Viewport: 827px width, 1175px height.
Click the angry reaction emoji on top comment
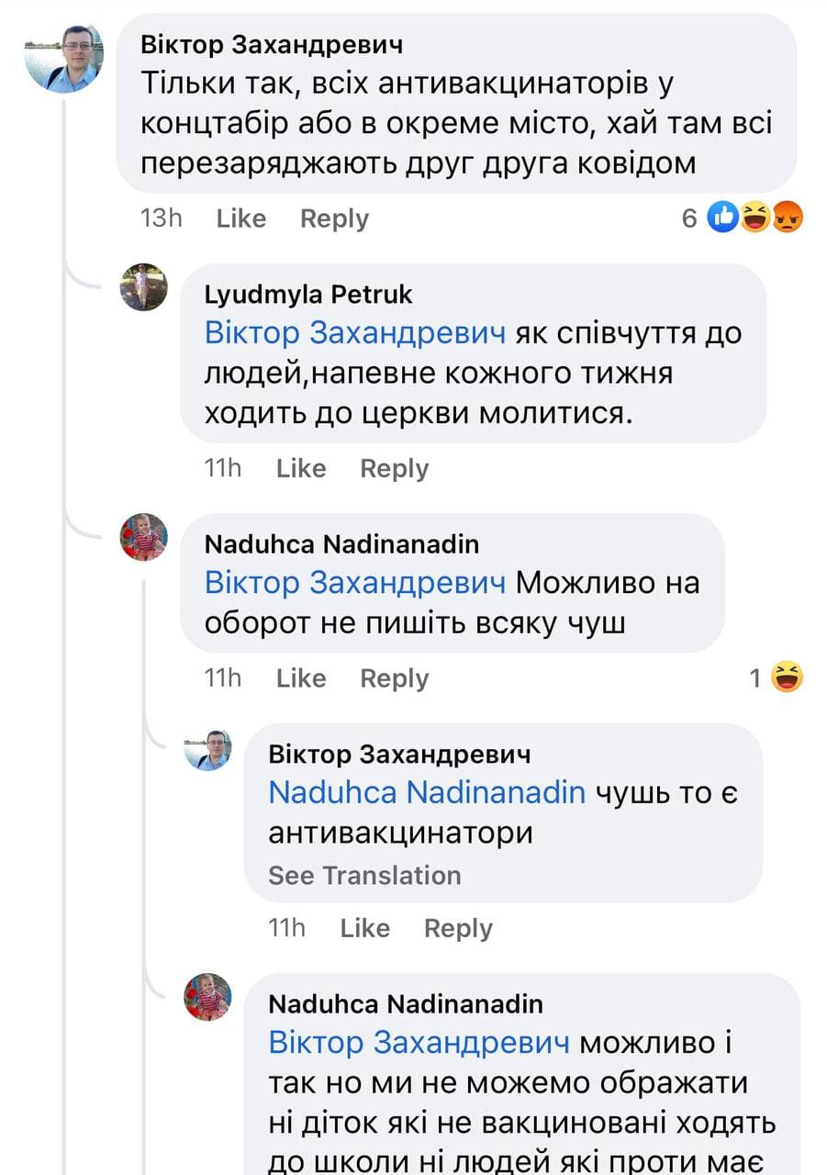click(787, 218)
